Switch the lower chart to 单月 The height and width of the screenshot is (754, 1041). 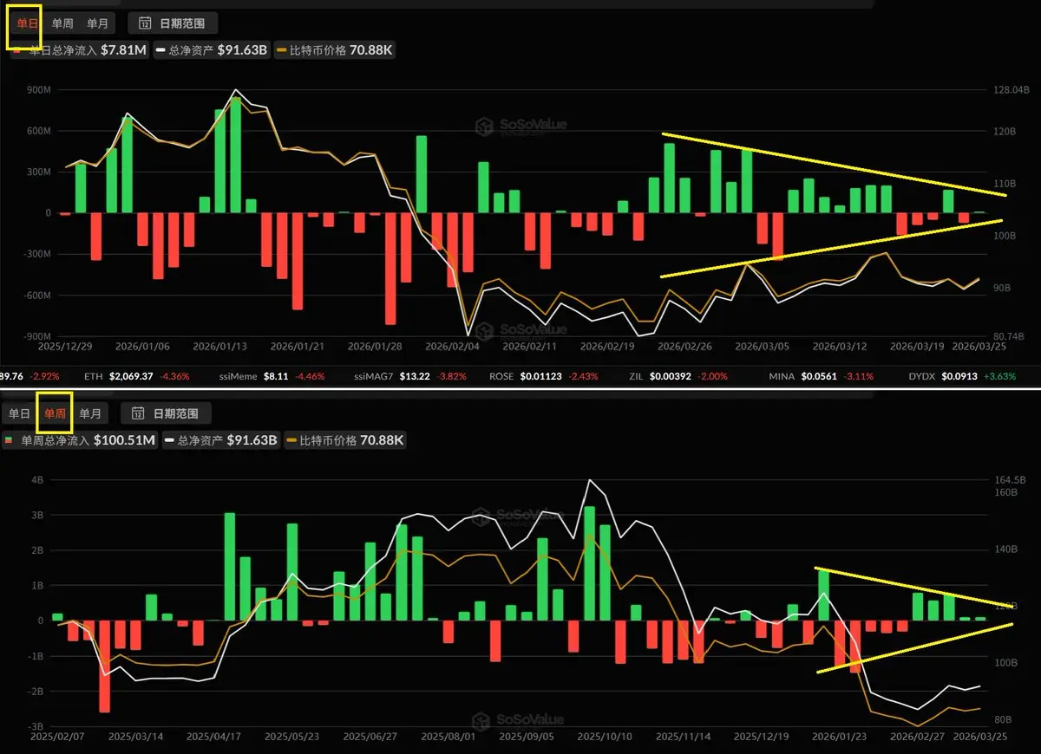90,413
